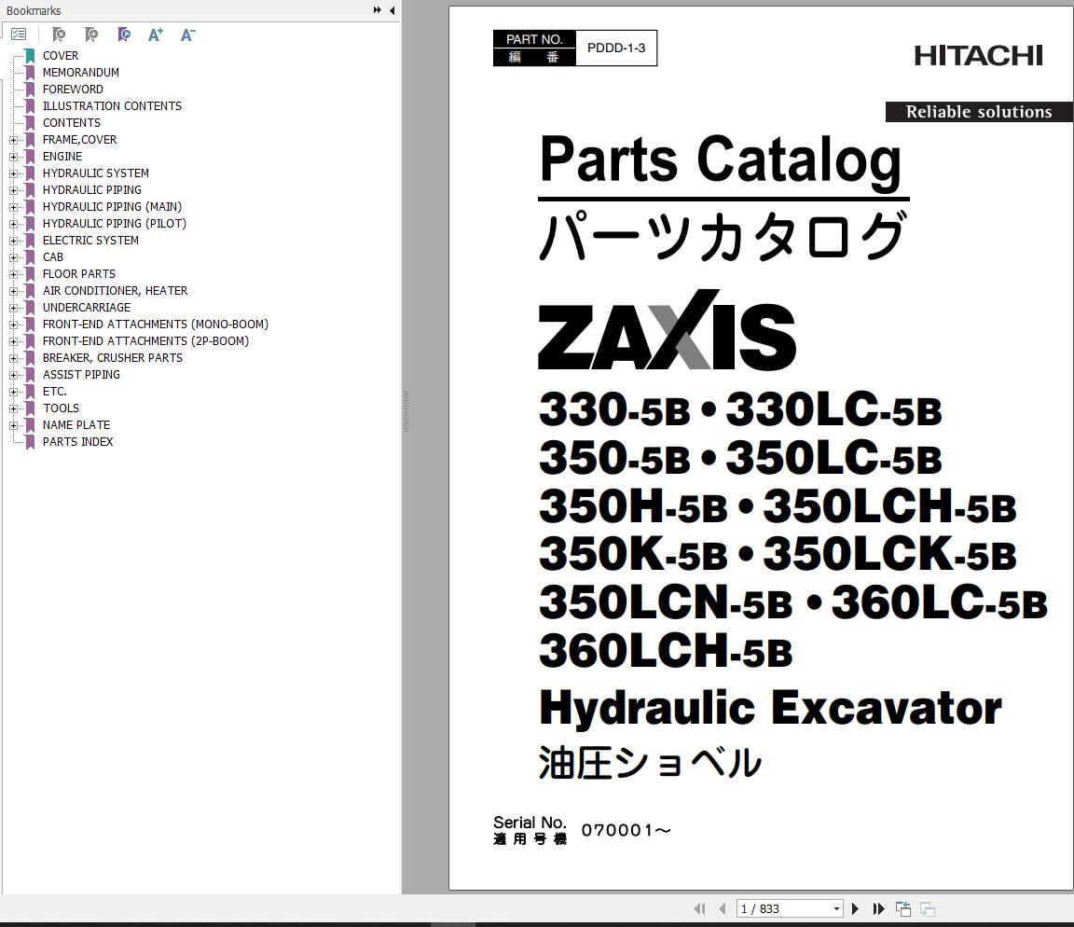Image resolution: width=1074 pixels, height=927 pixels.
Task: Expand the ENGINE bookmark
Action: click(x=13, y=157)
